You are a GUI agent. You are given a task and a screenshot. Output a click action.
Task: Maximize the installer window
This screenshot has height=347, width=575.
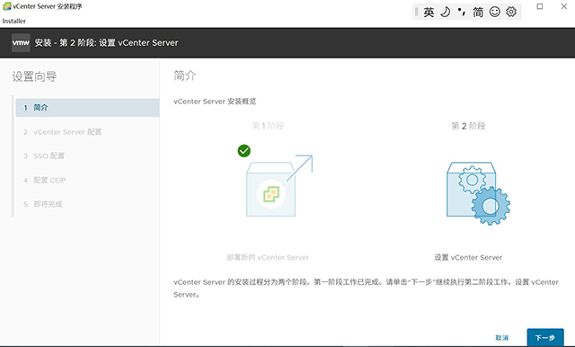(540, 6)
